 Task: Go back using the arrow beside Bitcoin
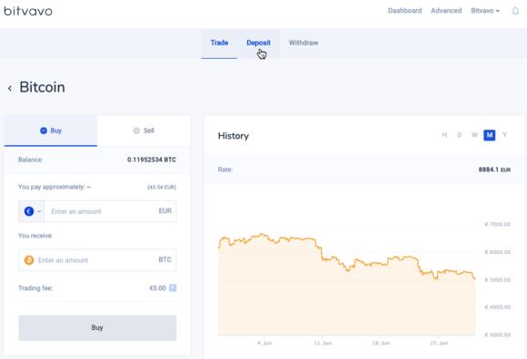[x=10, y=88]
